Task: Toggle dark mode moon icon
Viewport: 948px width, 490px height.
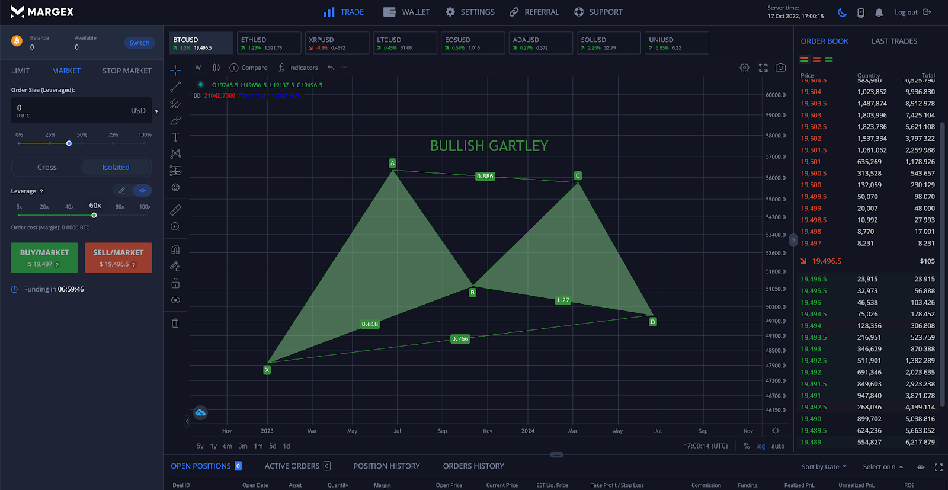Action: click(842, 12)
